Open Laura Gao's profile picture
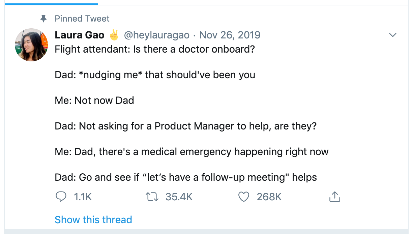This screenshot has width=412, height=234. pos(31,45)
